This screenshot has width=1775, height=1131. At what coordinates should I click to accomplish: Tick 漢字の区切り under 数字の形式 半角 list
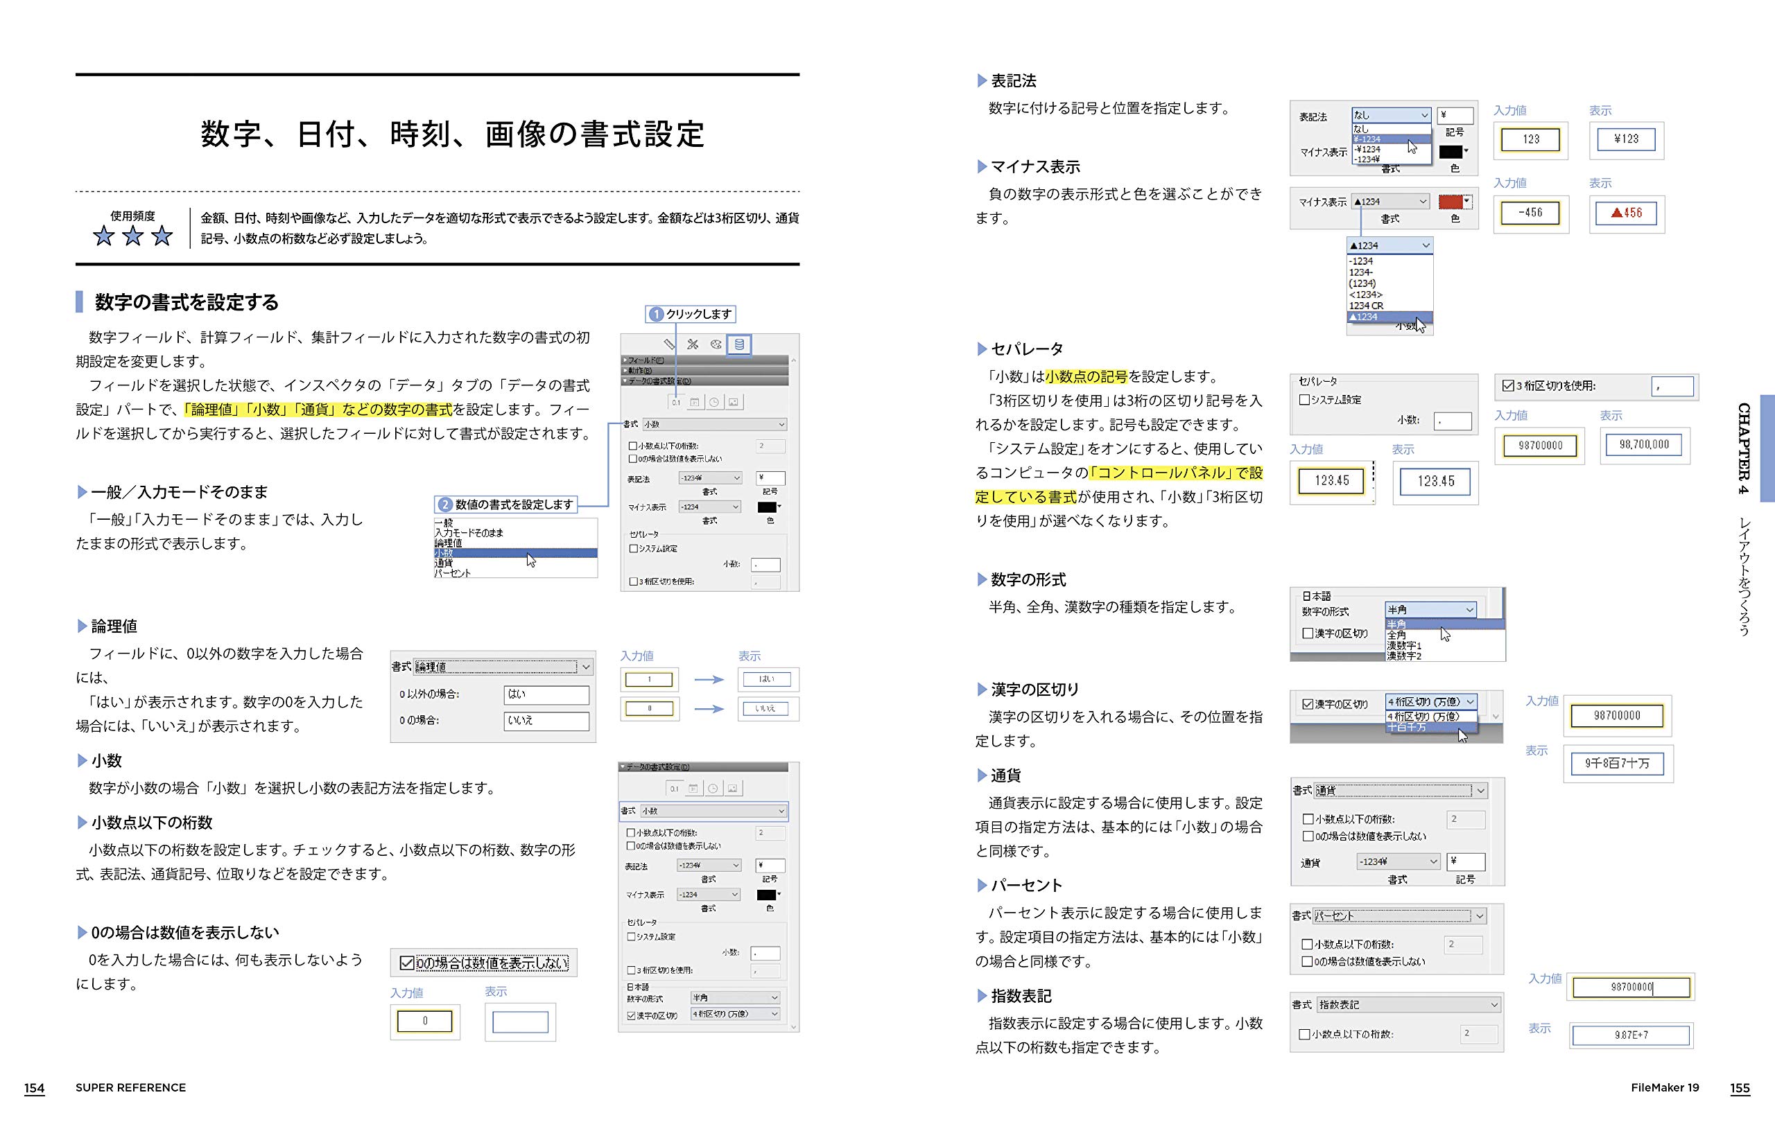point(1308,633)
